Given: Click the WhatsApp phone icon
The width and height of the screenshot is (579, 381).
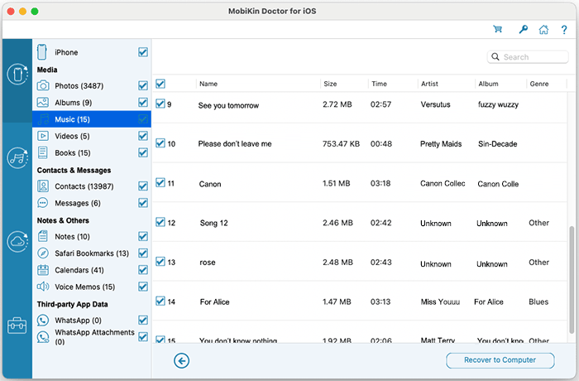Looking at the screenshot, I should click(43, 320).
